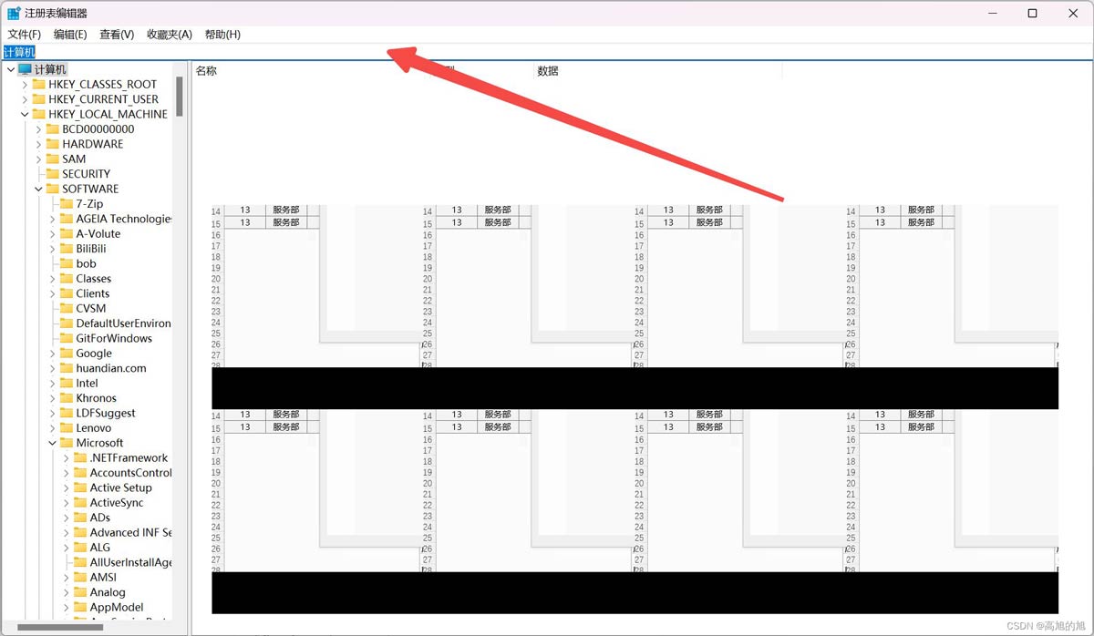Click the tree horizontal scrollbar thumb
Screen dimensions: 1094x636
pyautogui.click(x=60, y=627)
